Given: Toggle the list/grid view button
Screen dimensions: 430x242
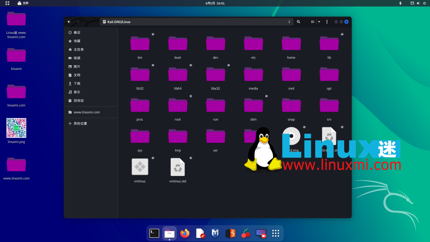Looking at the screenshot, I should click(x=313, y=21).
